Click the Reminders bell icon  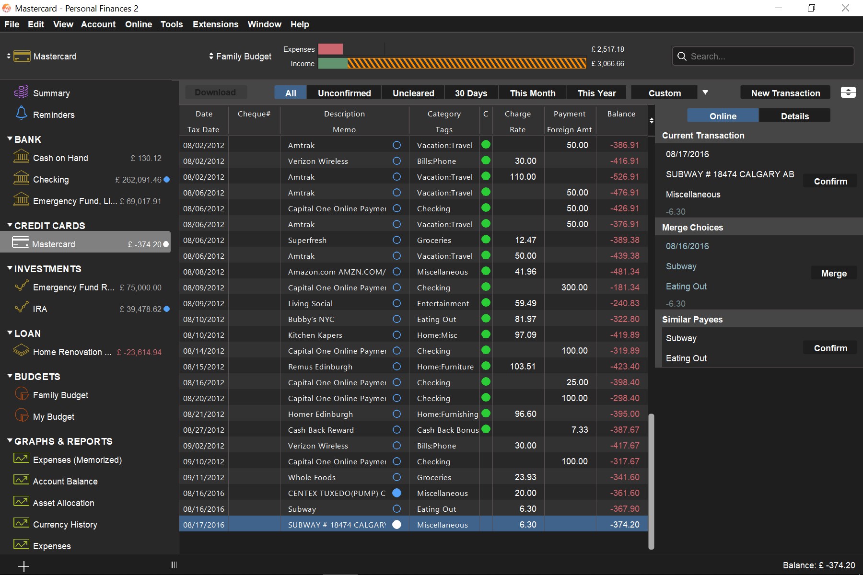[x=21, y=114]
